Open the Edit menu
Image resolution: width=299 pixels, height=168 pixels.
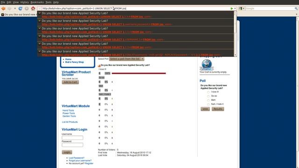tap(9, 2)
